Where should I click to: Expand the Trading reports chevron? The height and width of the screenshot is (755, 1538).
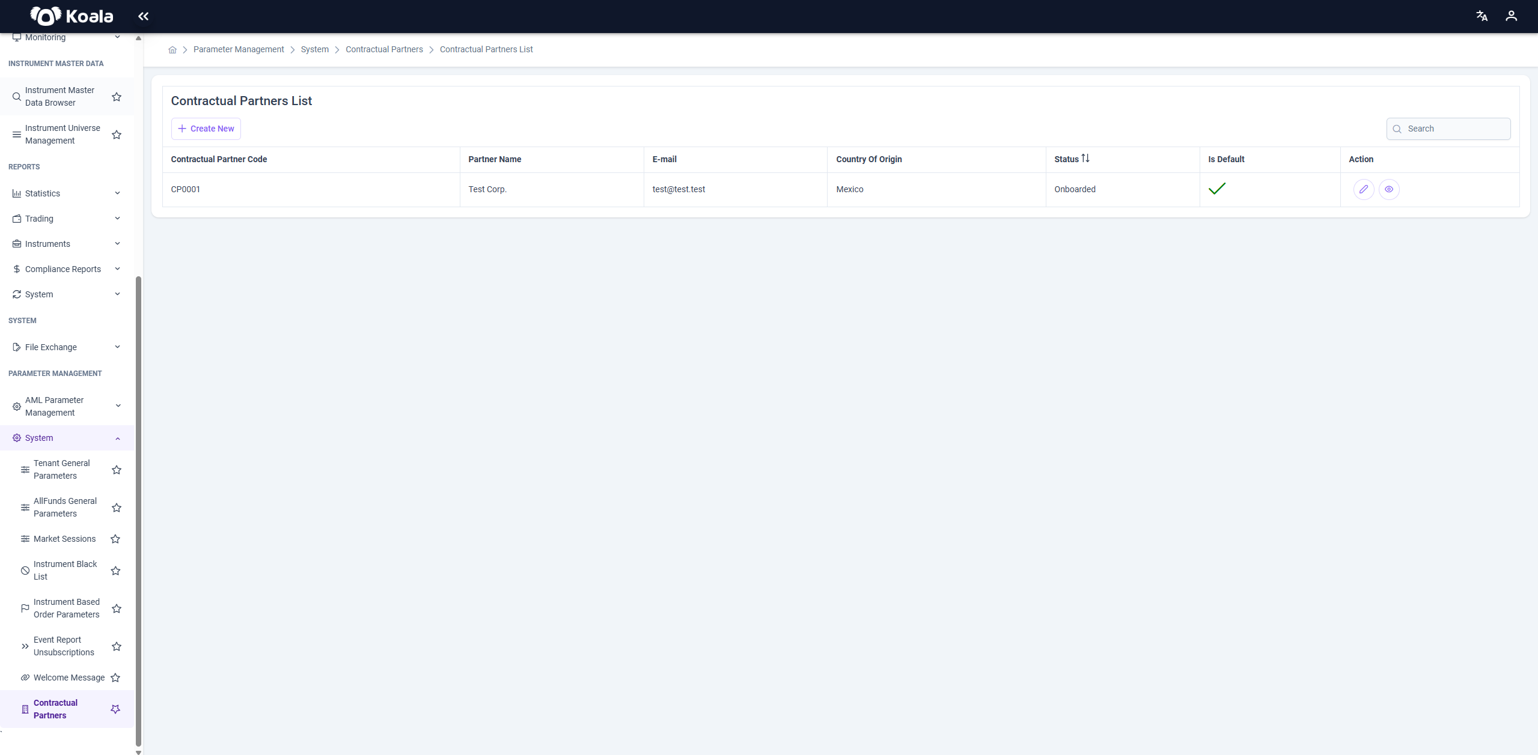coord(117,219)
